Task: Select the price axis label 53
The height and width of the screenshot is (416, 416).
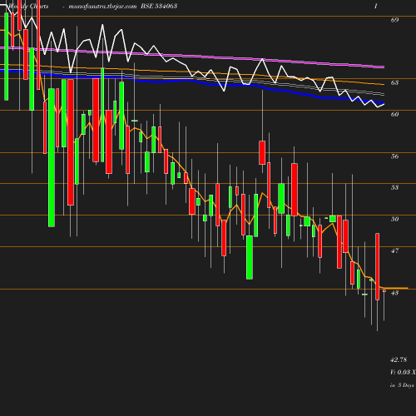Action: [x=394, y=187]
